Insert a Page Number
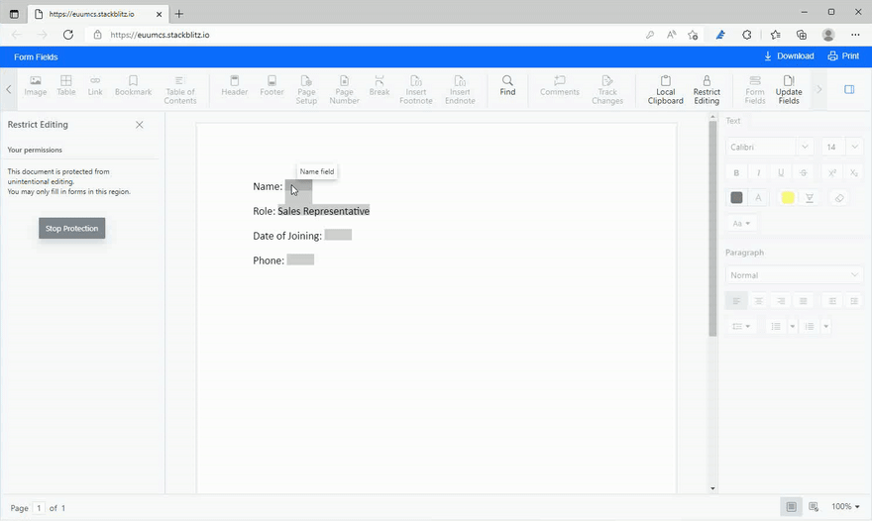Screen dimensions: 872x521 [344, 89]
